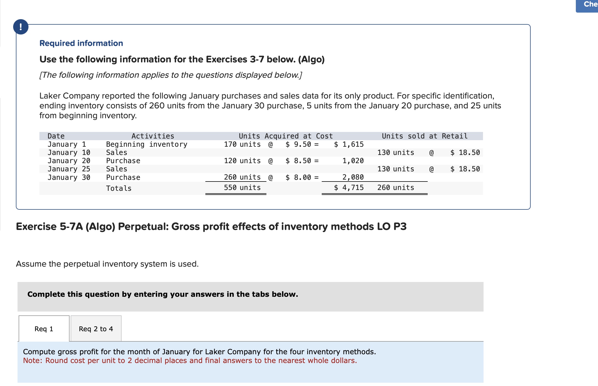Select the 'Required information' heading
Image resolution: width=598 pixels, height=386 pixels.
click(81, 43)
